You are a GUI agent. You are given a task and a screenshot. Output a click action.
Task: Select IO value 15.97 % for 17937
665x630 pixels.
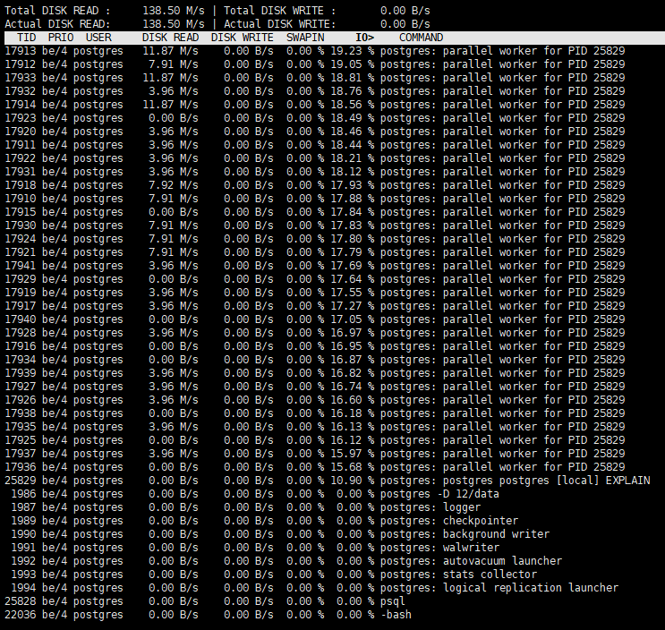(x=353, y=454)
